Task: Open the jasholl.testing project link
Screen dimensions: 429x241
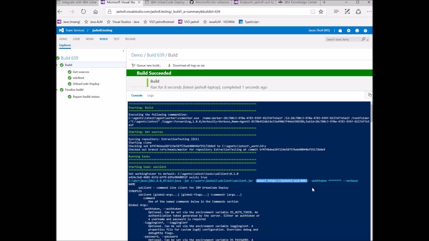Action: tap(102, 30)
